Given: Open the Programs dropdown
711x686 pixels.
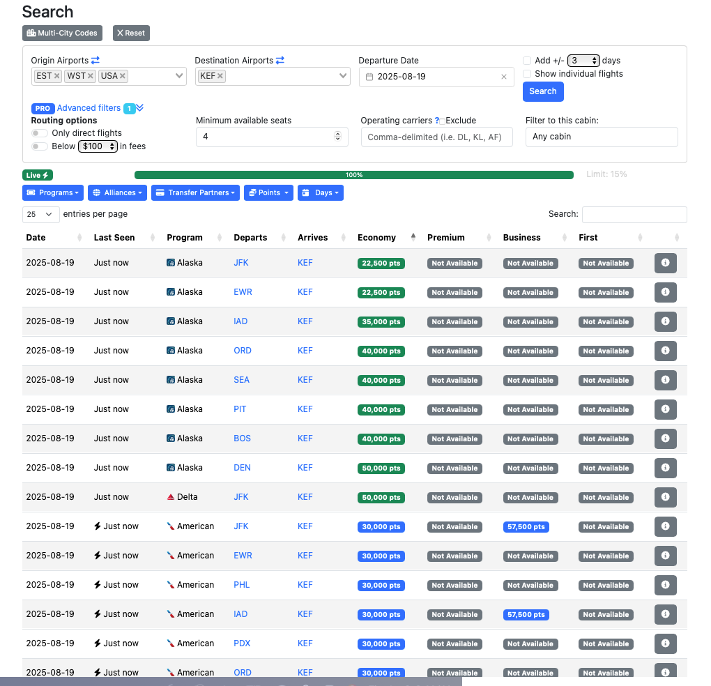Looking at the screenshot, I should (x=53, y=192).
